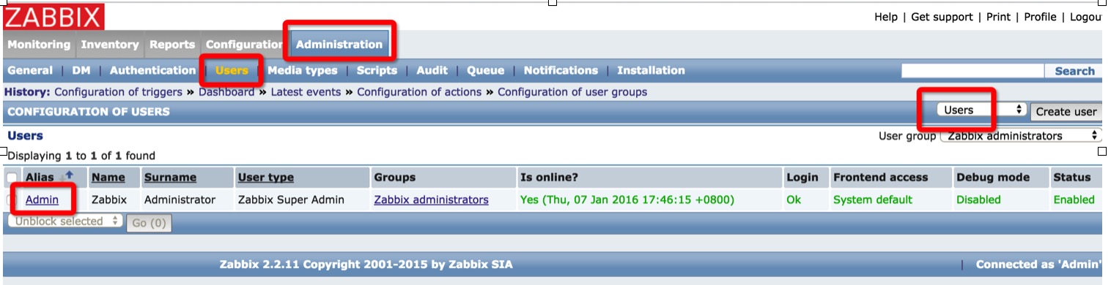Click the Print link
The width and height of the screenshot is (1111, 285).
pyautogui.click(x=998, y=17)
